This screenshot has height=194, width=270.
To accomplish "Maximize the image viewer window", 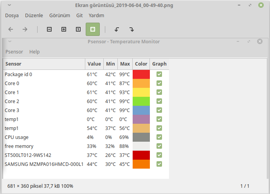I will 250,5.
